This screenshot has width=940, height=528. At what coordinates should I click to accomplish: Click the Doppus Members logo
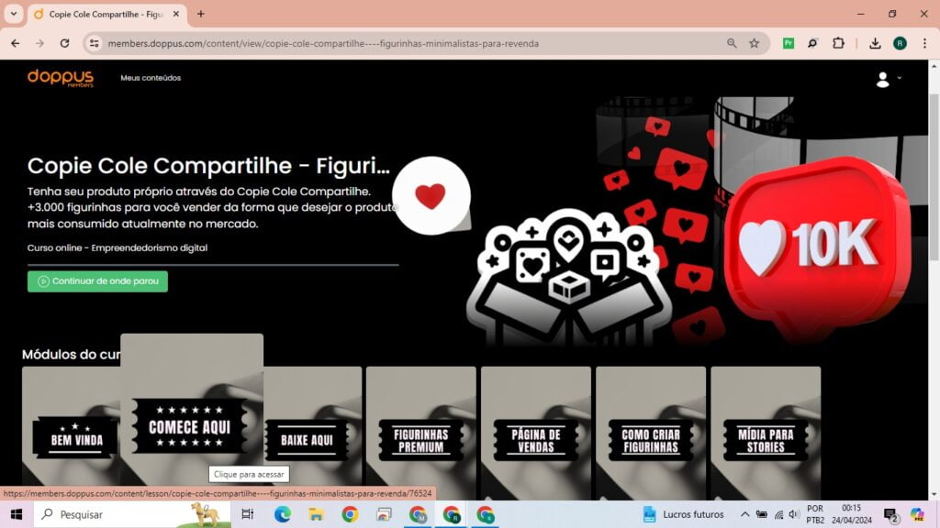tap(60, 78)
